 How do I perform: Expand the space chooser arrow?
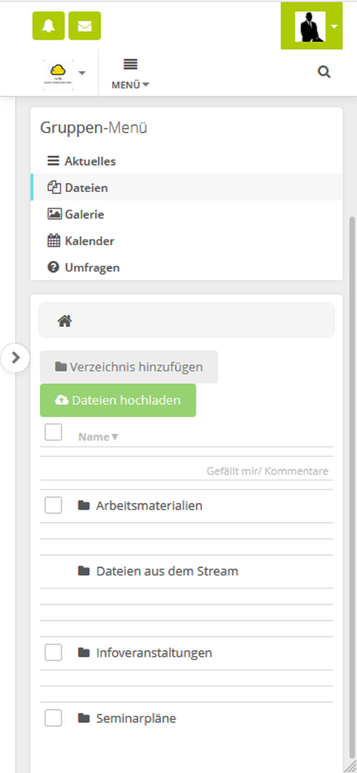tap(82, 73)
